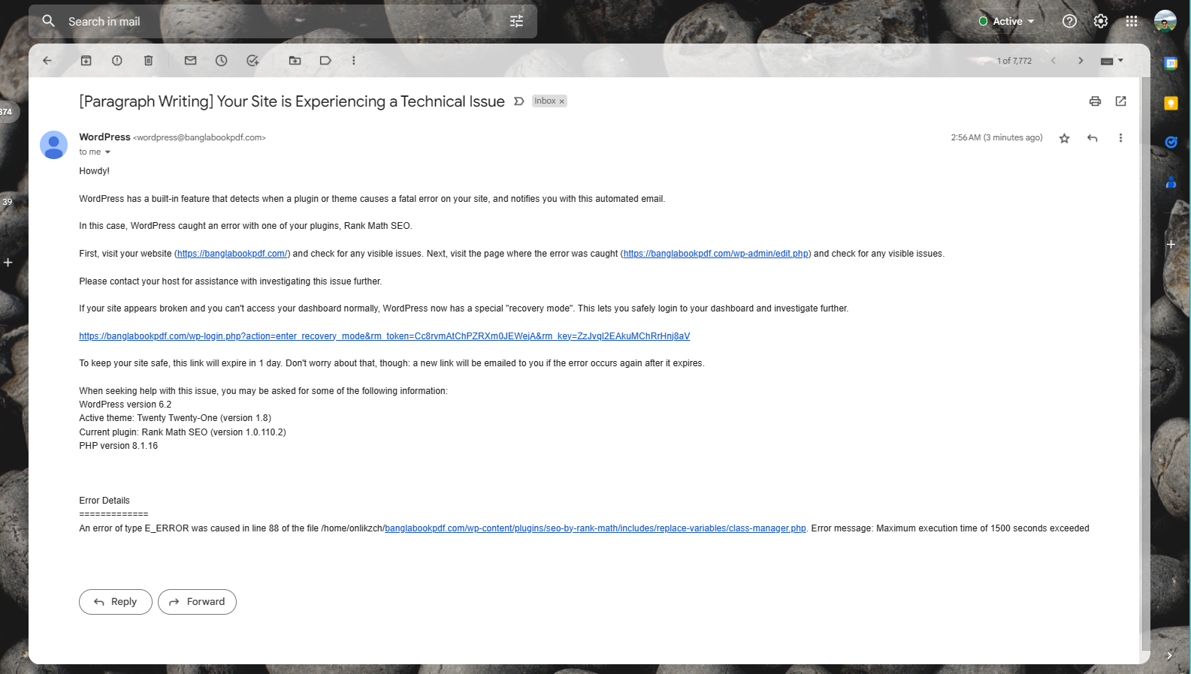Open the wp-admin/edit.php link
This screenshot has width=1191, height=674.
pos(716,254)
